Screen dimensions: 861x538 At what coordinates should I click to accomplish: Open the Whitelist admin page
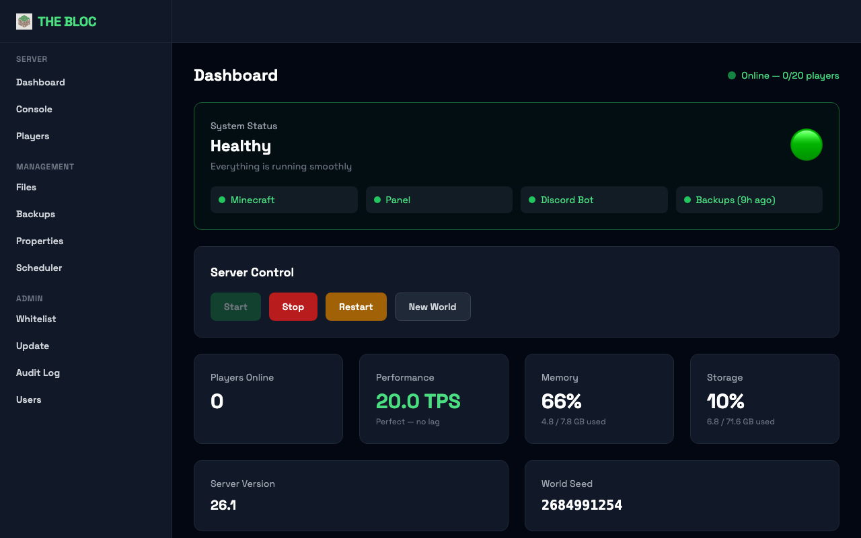[36, 319]
